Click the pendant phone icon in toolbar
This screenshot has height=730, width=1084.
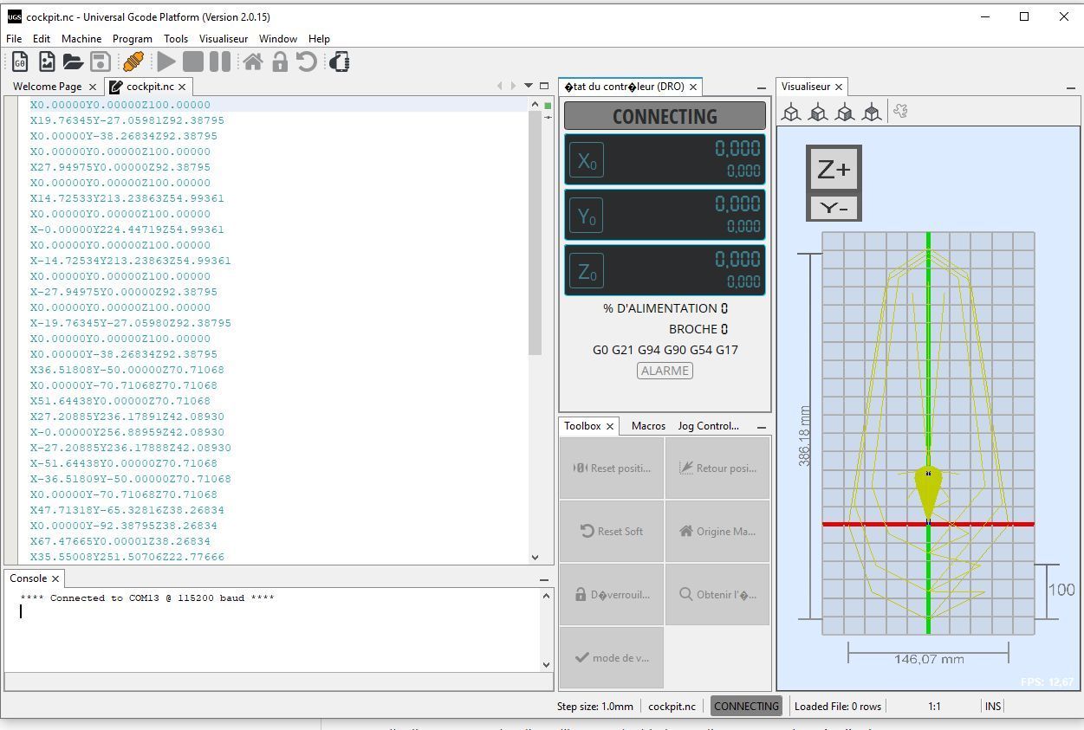339,61
